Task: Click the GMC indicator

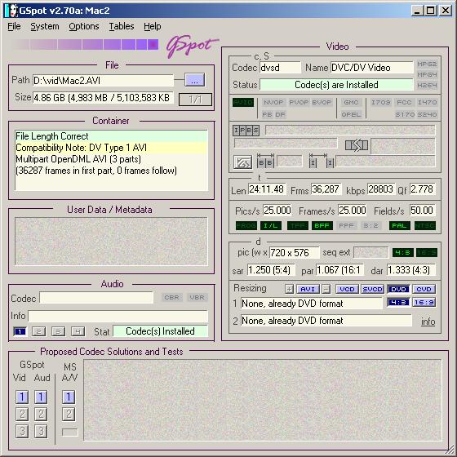Action: (351, 102)
